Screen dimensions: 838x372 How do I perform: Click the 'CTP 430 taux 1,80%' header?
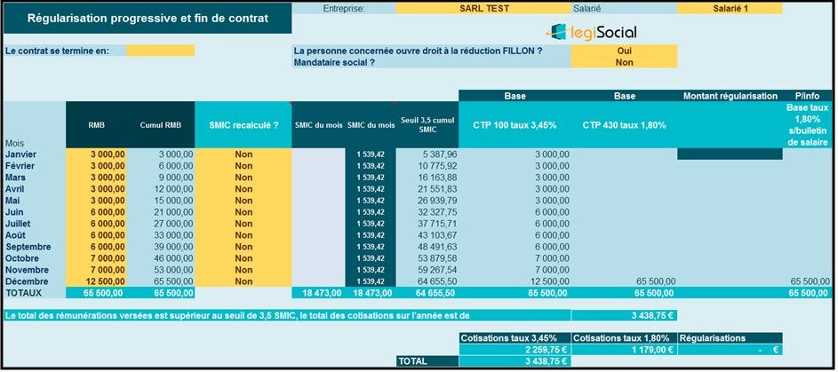[x=624, y=125]
